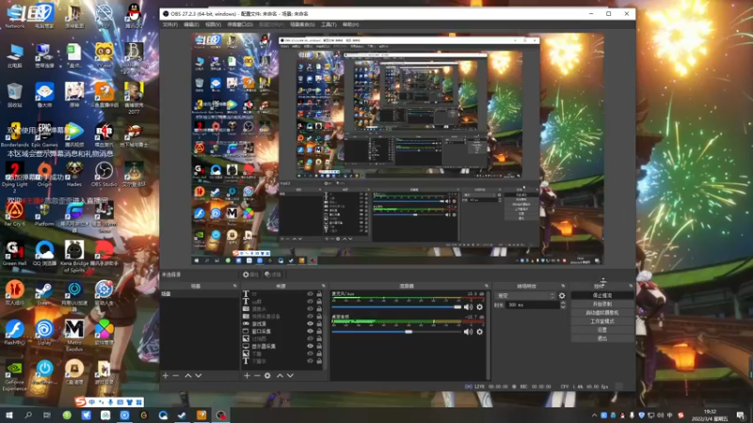Viewport: 753px width, 423px height.
Task: Toggle lock on 显示器采集 source
Action: point(319,346)
